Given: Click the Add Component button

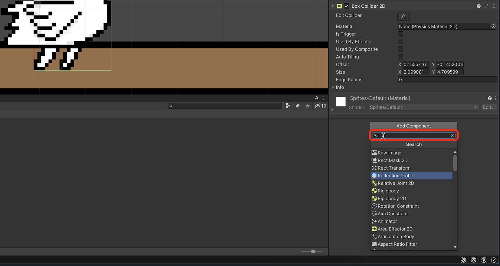Looking at the screenshot, I should pyautogui.click(x=413, y=126).
